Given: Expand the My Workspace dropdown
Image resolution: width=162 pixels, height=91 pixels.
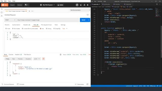Looking at the screenshot, I should tap(47, 5).
